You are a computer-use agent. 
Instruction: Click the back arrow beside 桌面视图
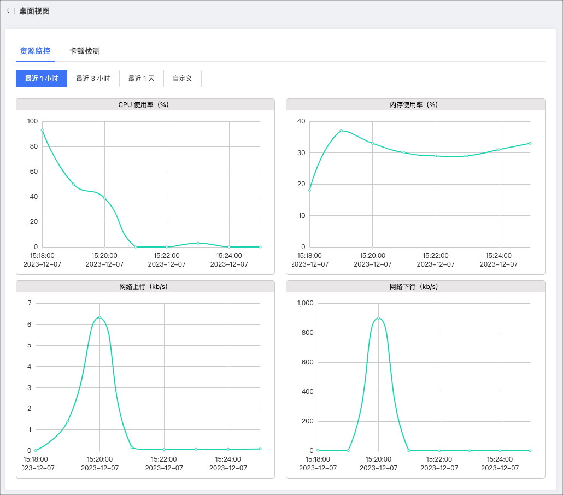8,11
